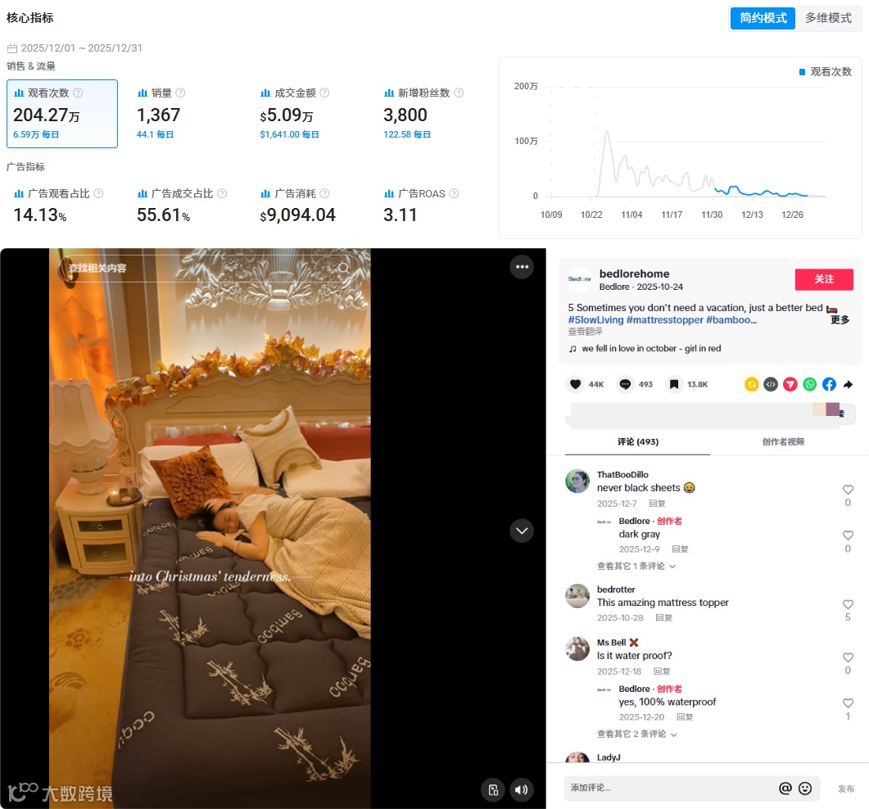Click the #mattresstopper hashtag link
This screenshot has height=809, width=869.
pos(664,319)
